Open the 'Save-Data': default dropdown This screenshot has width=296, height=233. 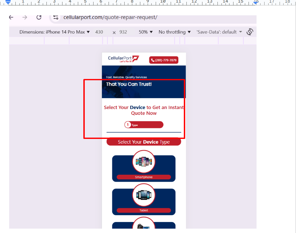pyautogui.click(x=219, y=32)
